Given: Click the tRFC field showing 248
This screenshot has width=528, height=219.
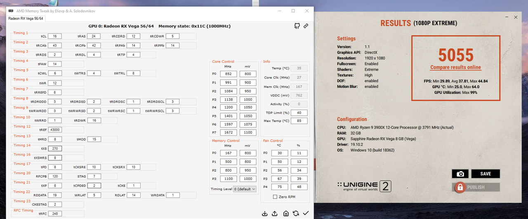Looking at the screenshot, I should [x=55, y=214].
